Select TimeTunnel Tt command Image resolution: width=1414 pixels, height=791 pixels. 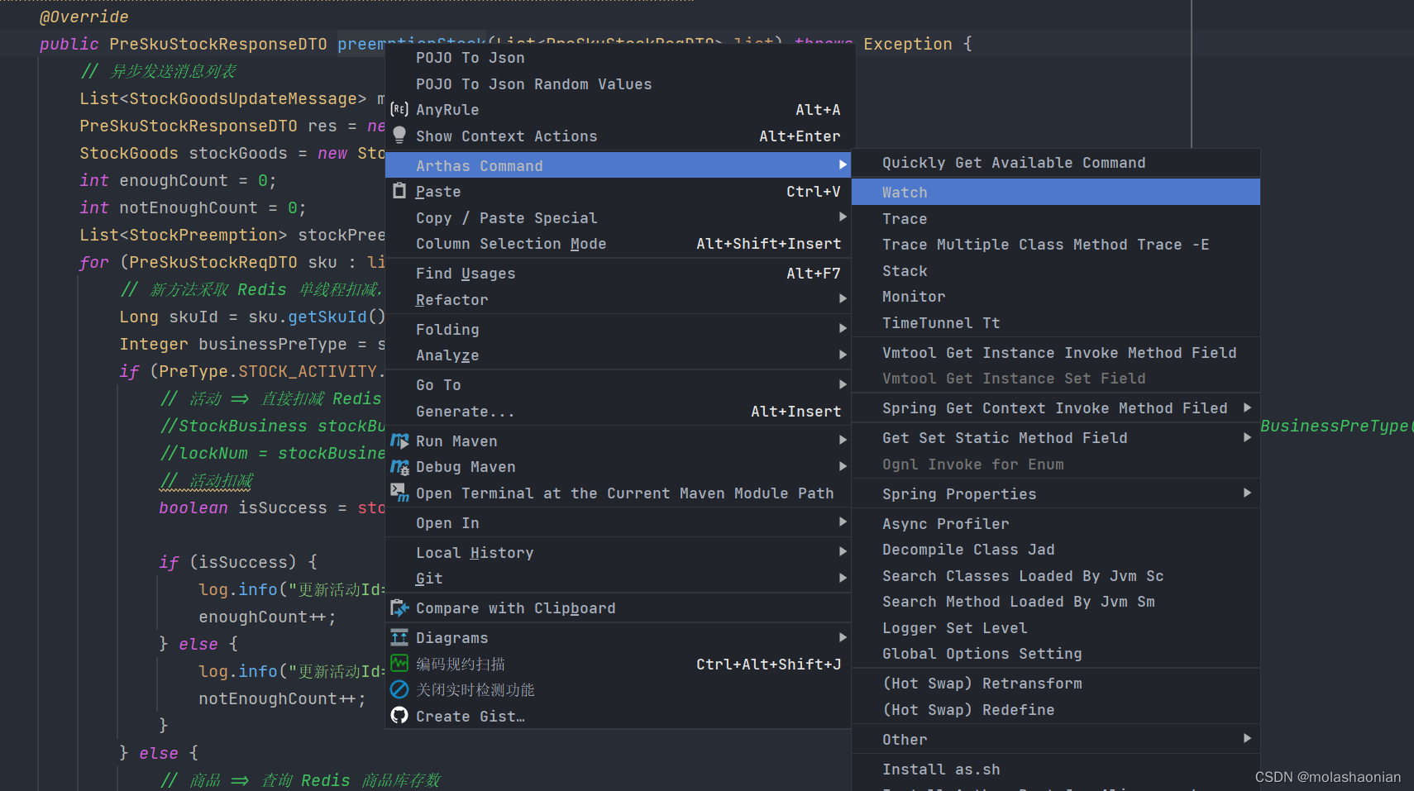tap(1056, 323)
